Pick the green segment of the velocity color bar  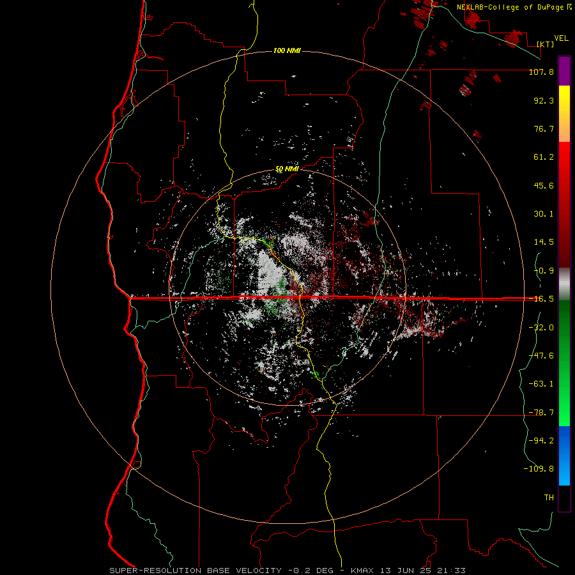click(x=564, y=363)
